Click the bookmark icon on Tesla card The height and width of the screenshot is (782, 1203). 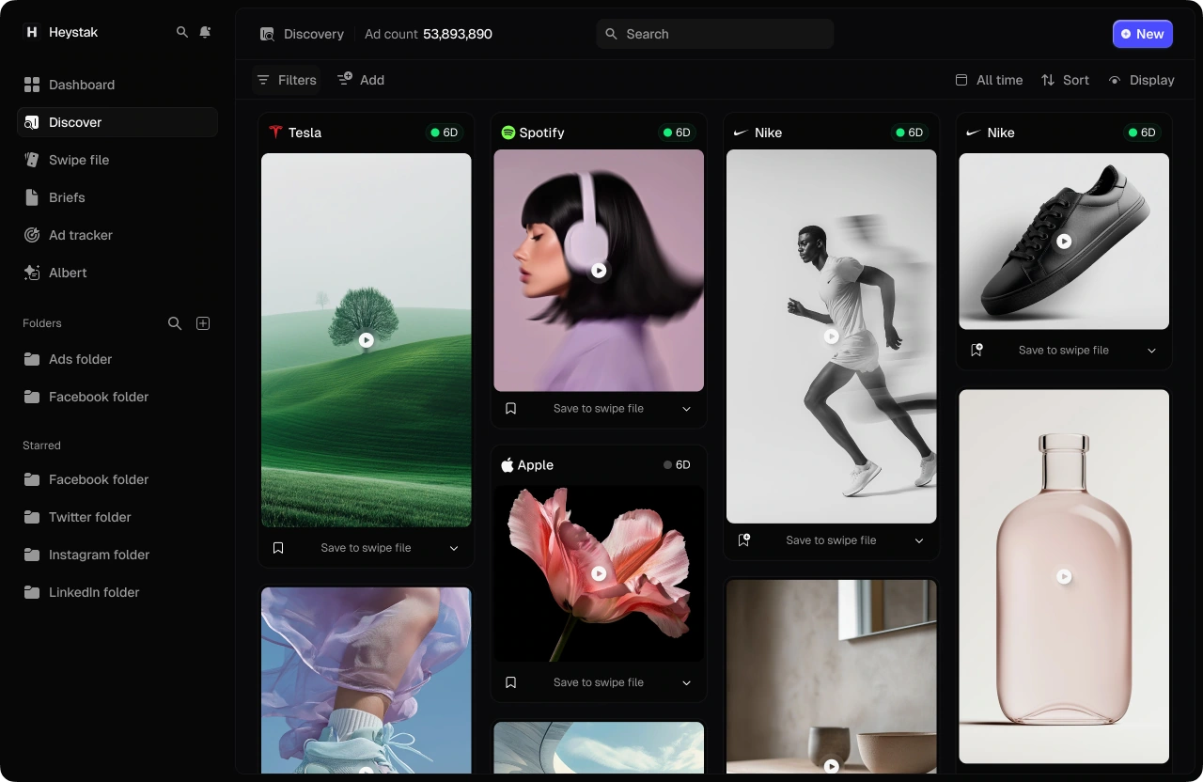coord(278,548)
